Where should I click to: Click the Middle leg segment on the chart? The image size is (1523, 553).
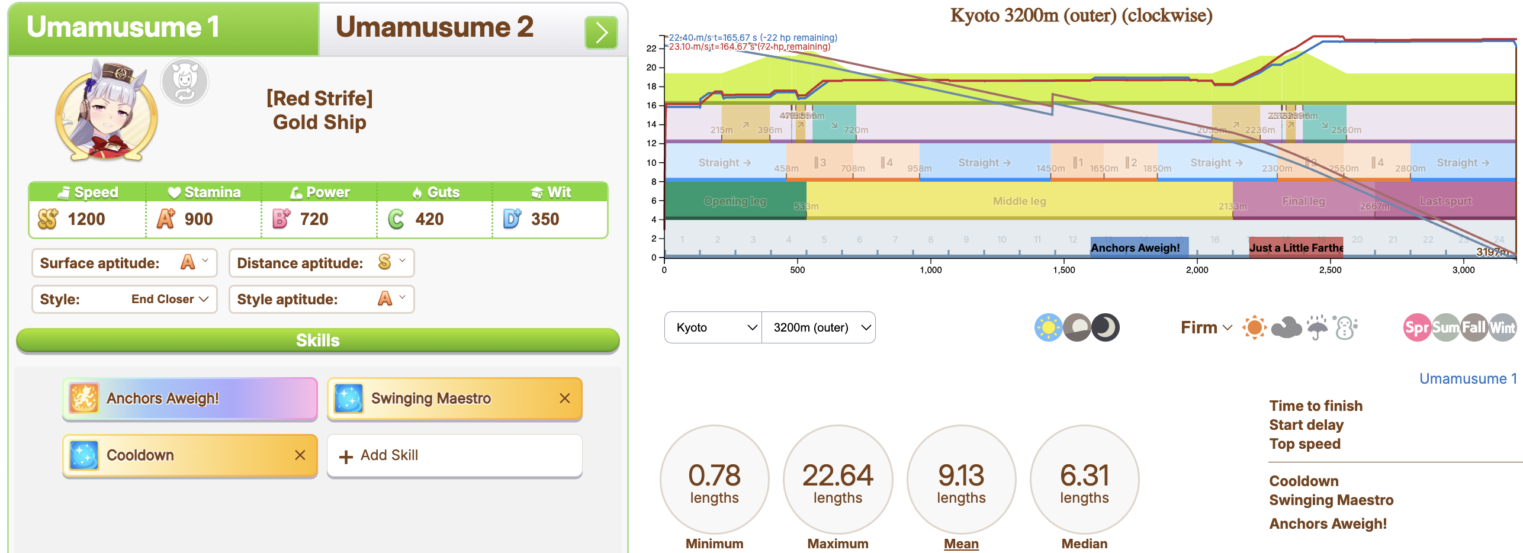pyautogui.click(x=1020, y=201)
